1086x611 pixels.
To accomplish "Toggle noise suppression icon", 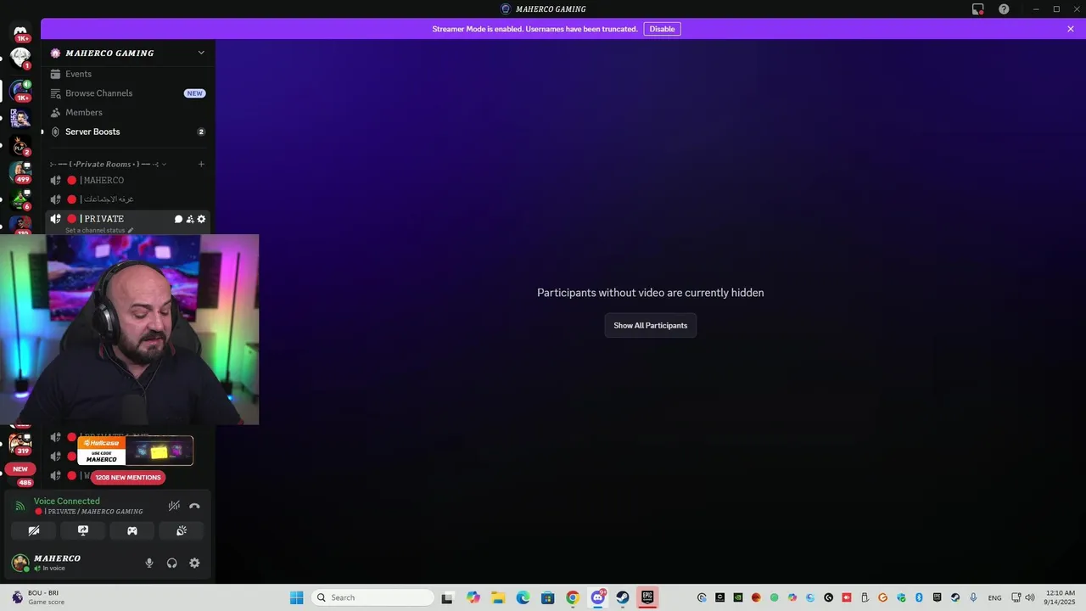I will click(x=174, y=506).
